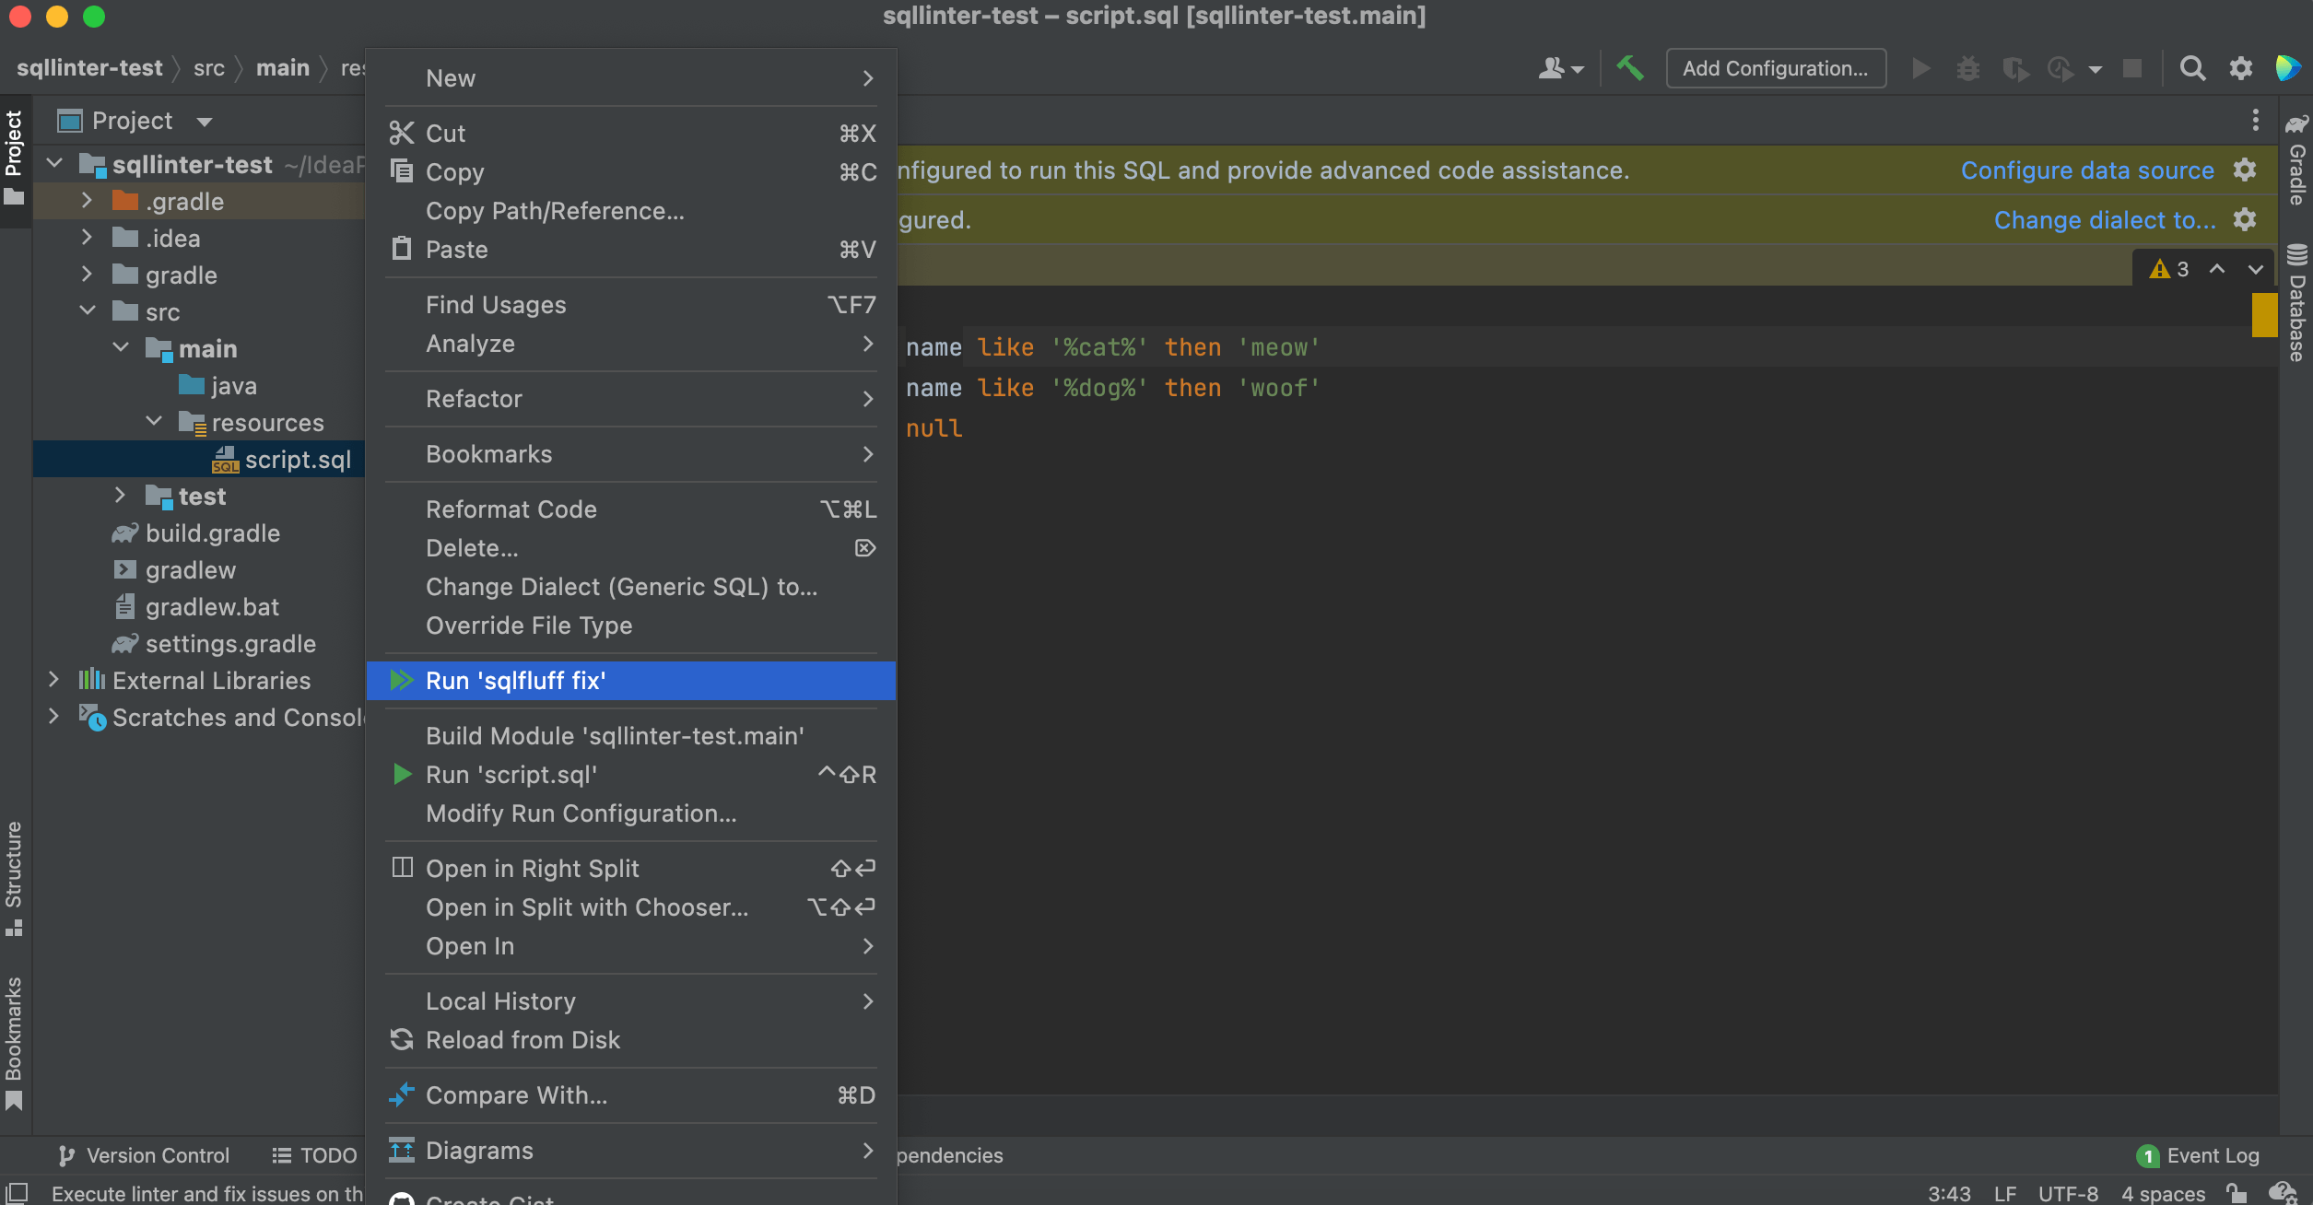Open IDE settings gear in toolbar
The height and width of the screenshot is (1205, 2313).
[x=2240, y=68]
